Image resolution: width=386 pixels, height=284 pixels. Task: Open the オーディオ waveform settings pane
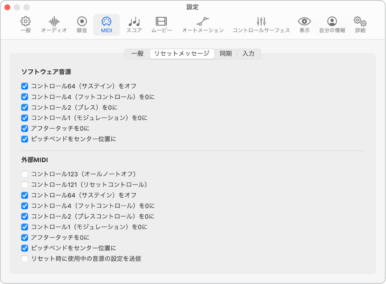coord(54,25)
